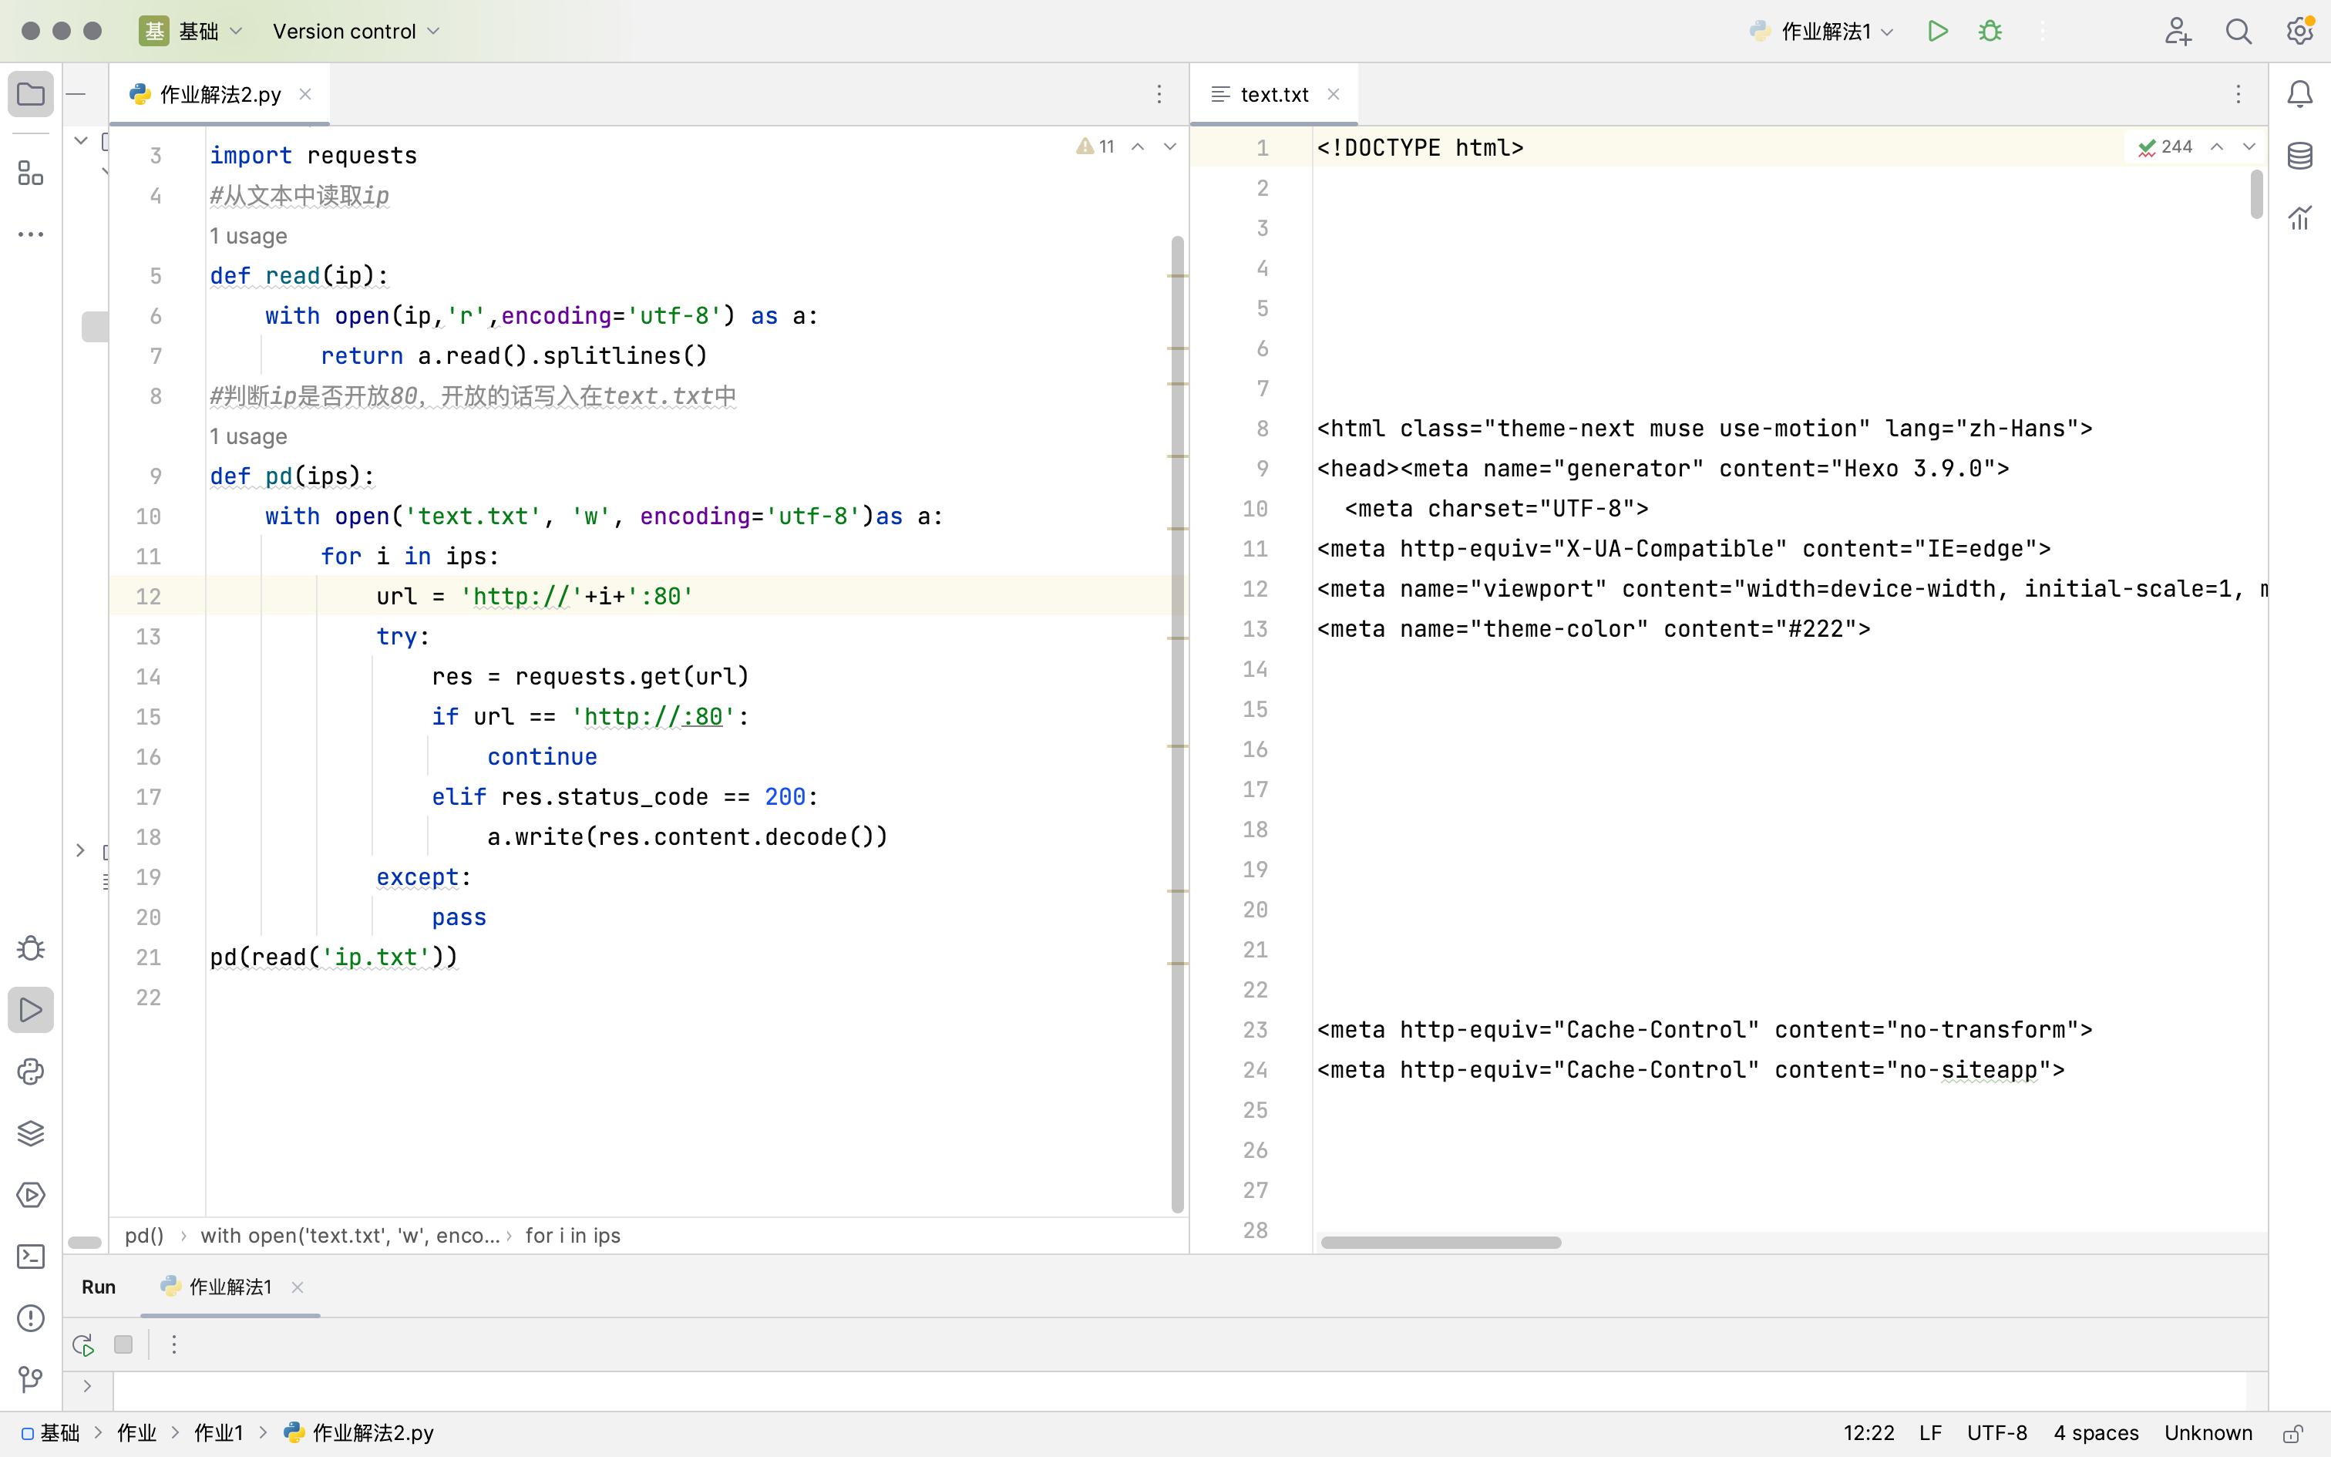Open left editor tab options menu
The height and width of the screenshot is (1457, 2331).
coord(1159,94)
